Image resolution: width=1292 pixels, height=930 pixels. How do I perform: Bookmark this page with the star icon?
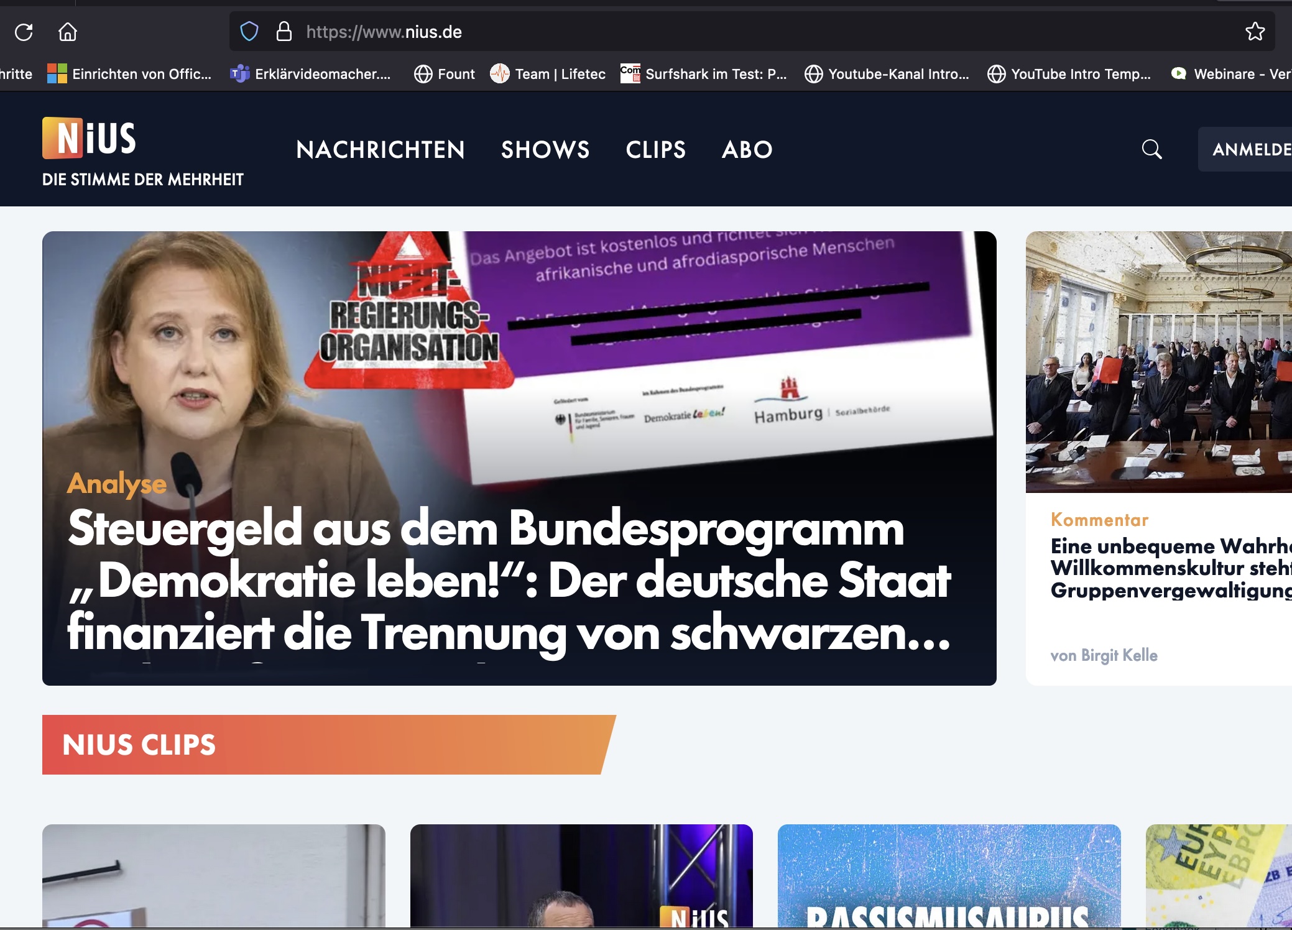click(1255, 32)
